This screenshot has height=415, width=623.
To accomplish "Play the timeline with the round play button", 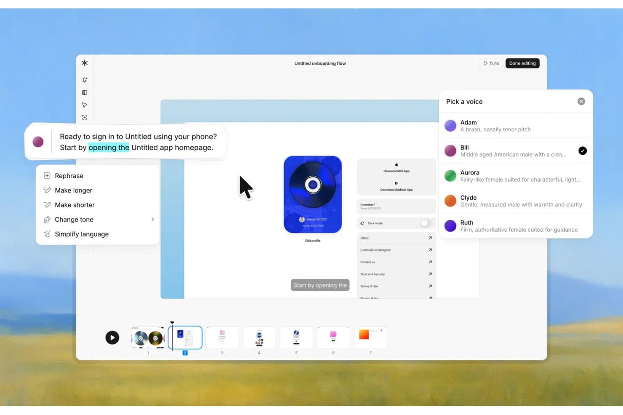I will point(112,338).
